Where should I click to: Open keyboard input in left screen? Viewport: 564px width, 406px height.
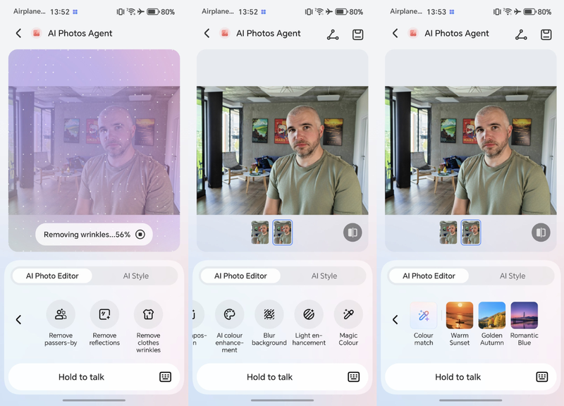[x=166, y=377]
